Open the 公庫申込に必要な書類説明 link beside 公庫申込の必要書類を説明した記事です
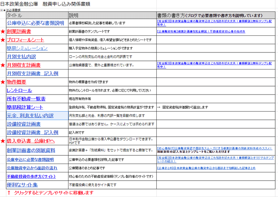The height and width of the screenshot is (197, 278). pos(30,159)
